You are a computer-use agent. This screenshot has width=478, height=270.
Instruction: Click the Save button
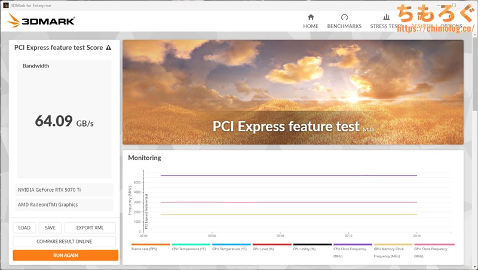click(x=50, y=228)
